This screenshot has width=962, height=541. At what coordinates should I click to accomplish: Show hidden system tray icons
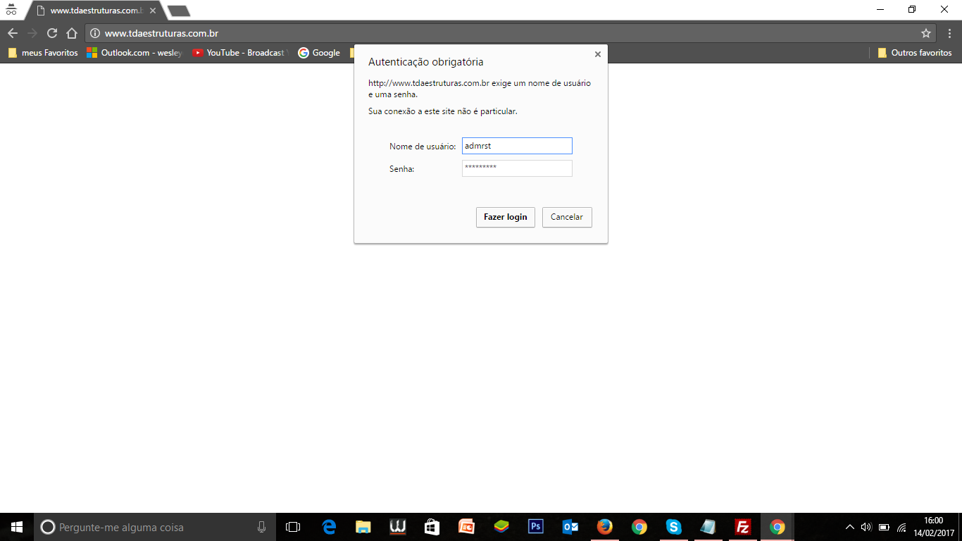(x=850, y=527)
